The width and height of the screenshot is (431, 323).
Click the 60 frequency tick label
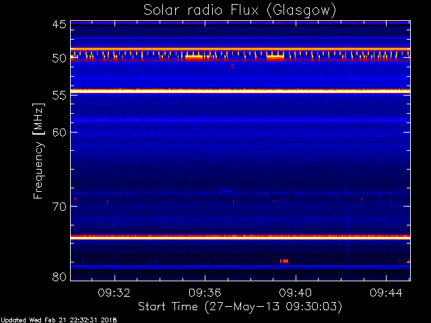tap(59, 132)
